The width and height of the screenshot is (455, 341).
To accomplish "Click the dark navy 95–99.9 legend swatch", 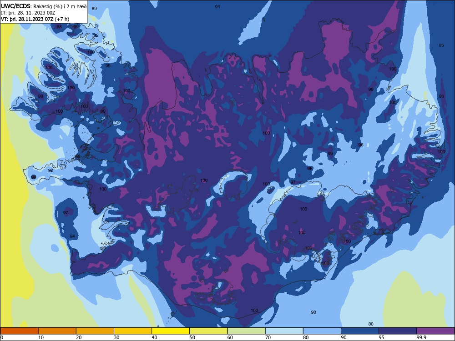I will (398, 331).
